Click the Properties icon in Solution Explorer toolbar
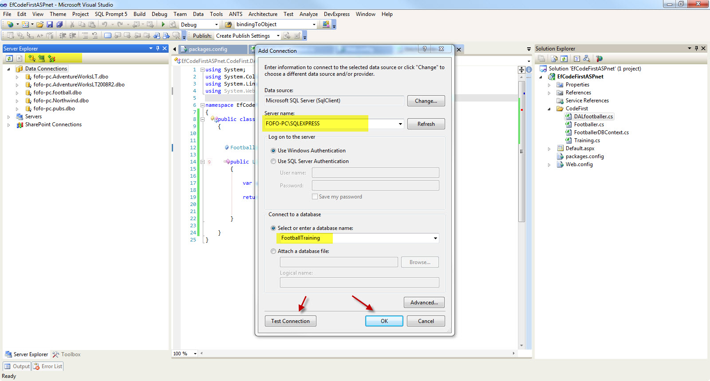 [541, 58]
